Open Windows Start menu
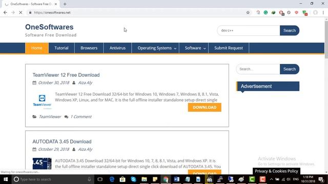Screen dimensions: 328x184 (6, 179)
